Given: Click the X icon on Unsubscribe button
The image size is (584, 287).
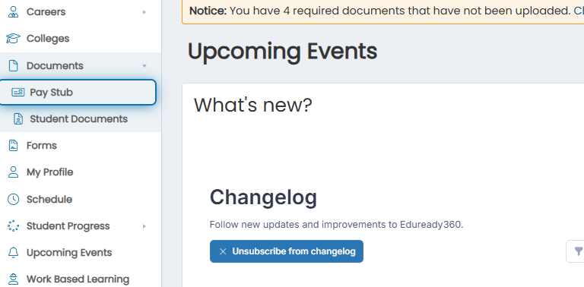Looking at the screenshot, I should (x=223, y=251).
